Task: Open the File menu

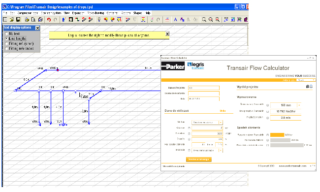Action: 5,13
